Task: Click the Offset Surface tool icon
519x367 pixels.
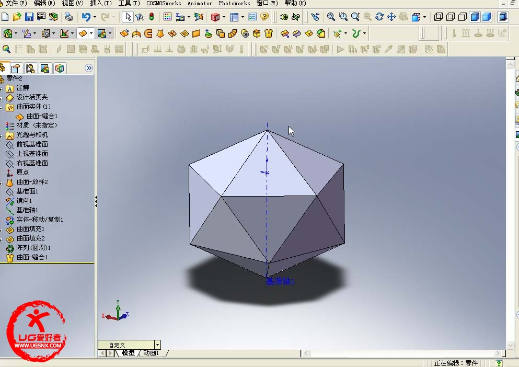Action: click(x=221, y=33)
